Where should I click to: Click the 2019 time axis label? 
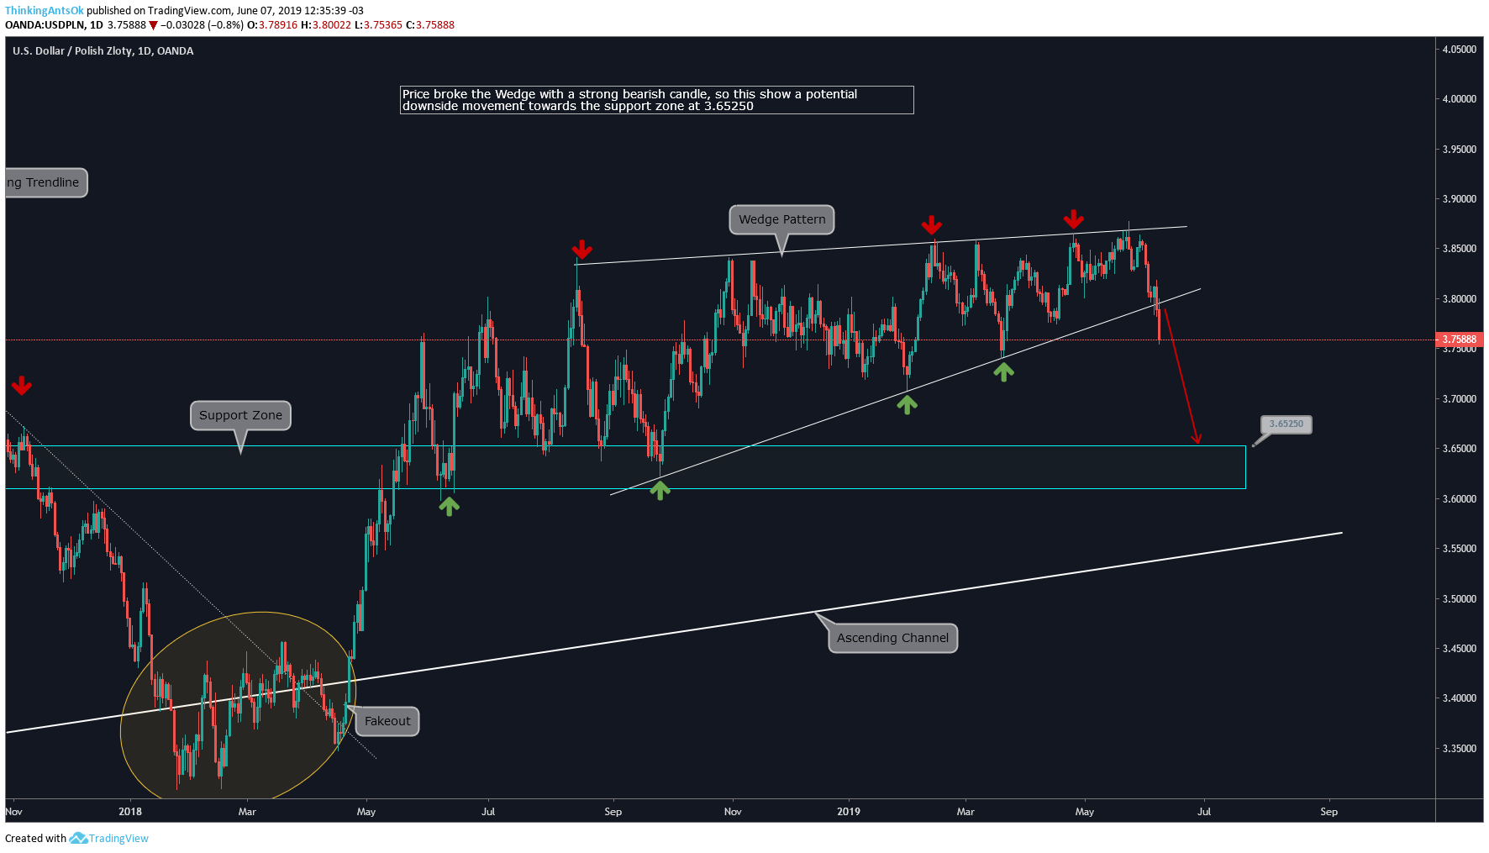(x=849, y=812)
